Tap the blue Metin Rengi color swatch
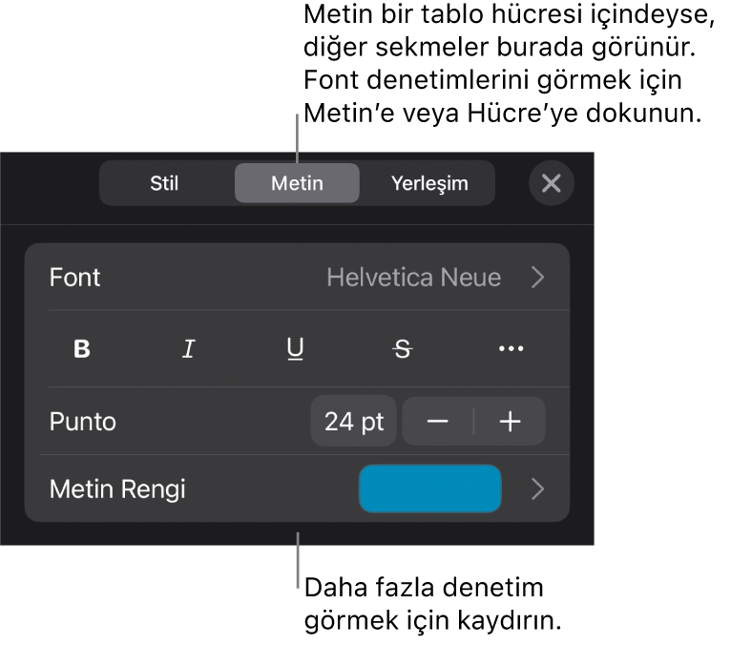Viewport: 731px width, 645px height. pos(429,489)
